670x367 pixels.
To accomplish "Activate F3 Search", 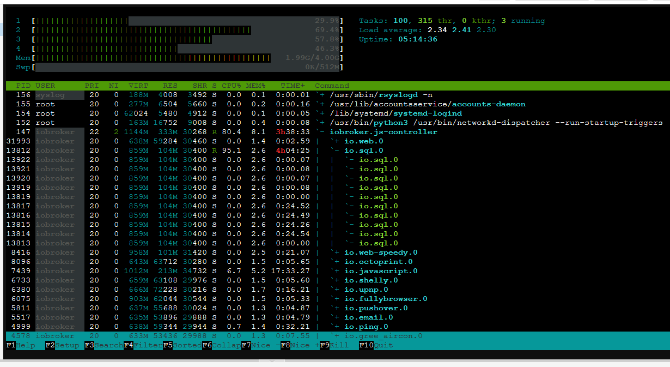I will tap(103, 345).
